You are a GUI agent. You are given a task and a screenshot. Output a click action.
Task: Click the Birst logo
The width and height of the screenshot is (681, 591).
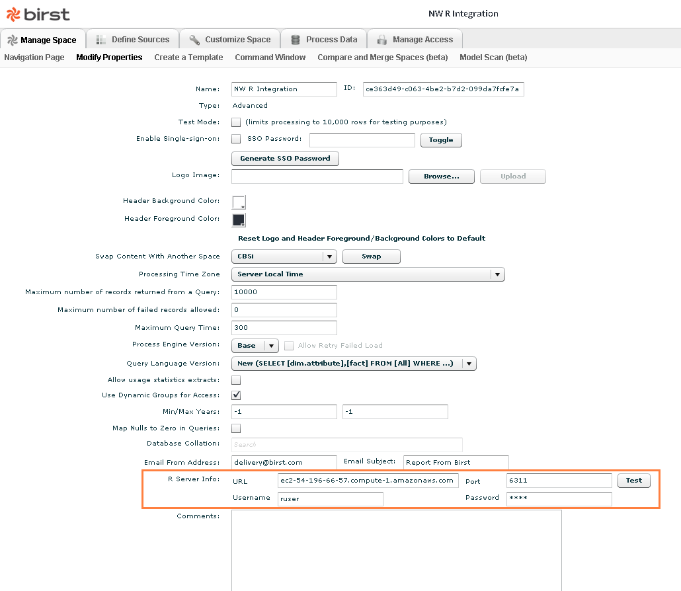tap(38, 15)
